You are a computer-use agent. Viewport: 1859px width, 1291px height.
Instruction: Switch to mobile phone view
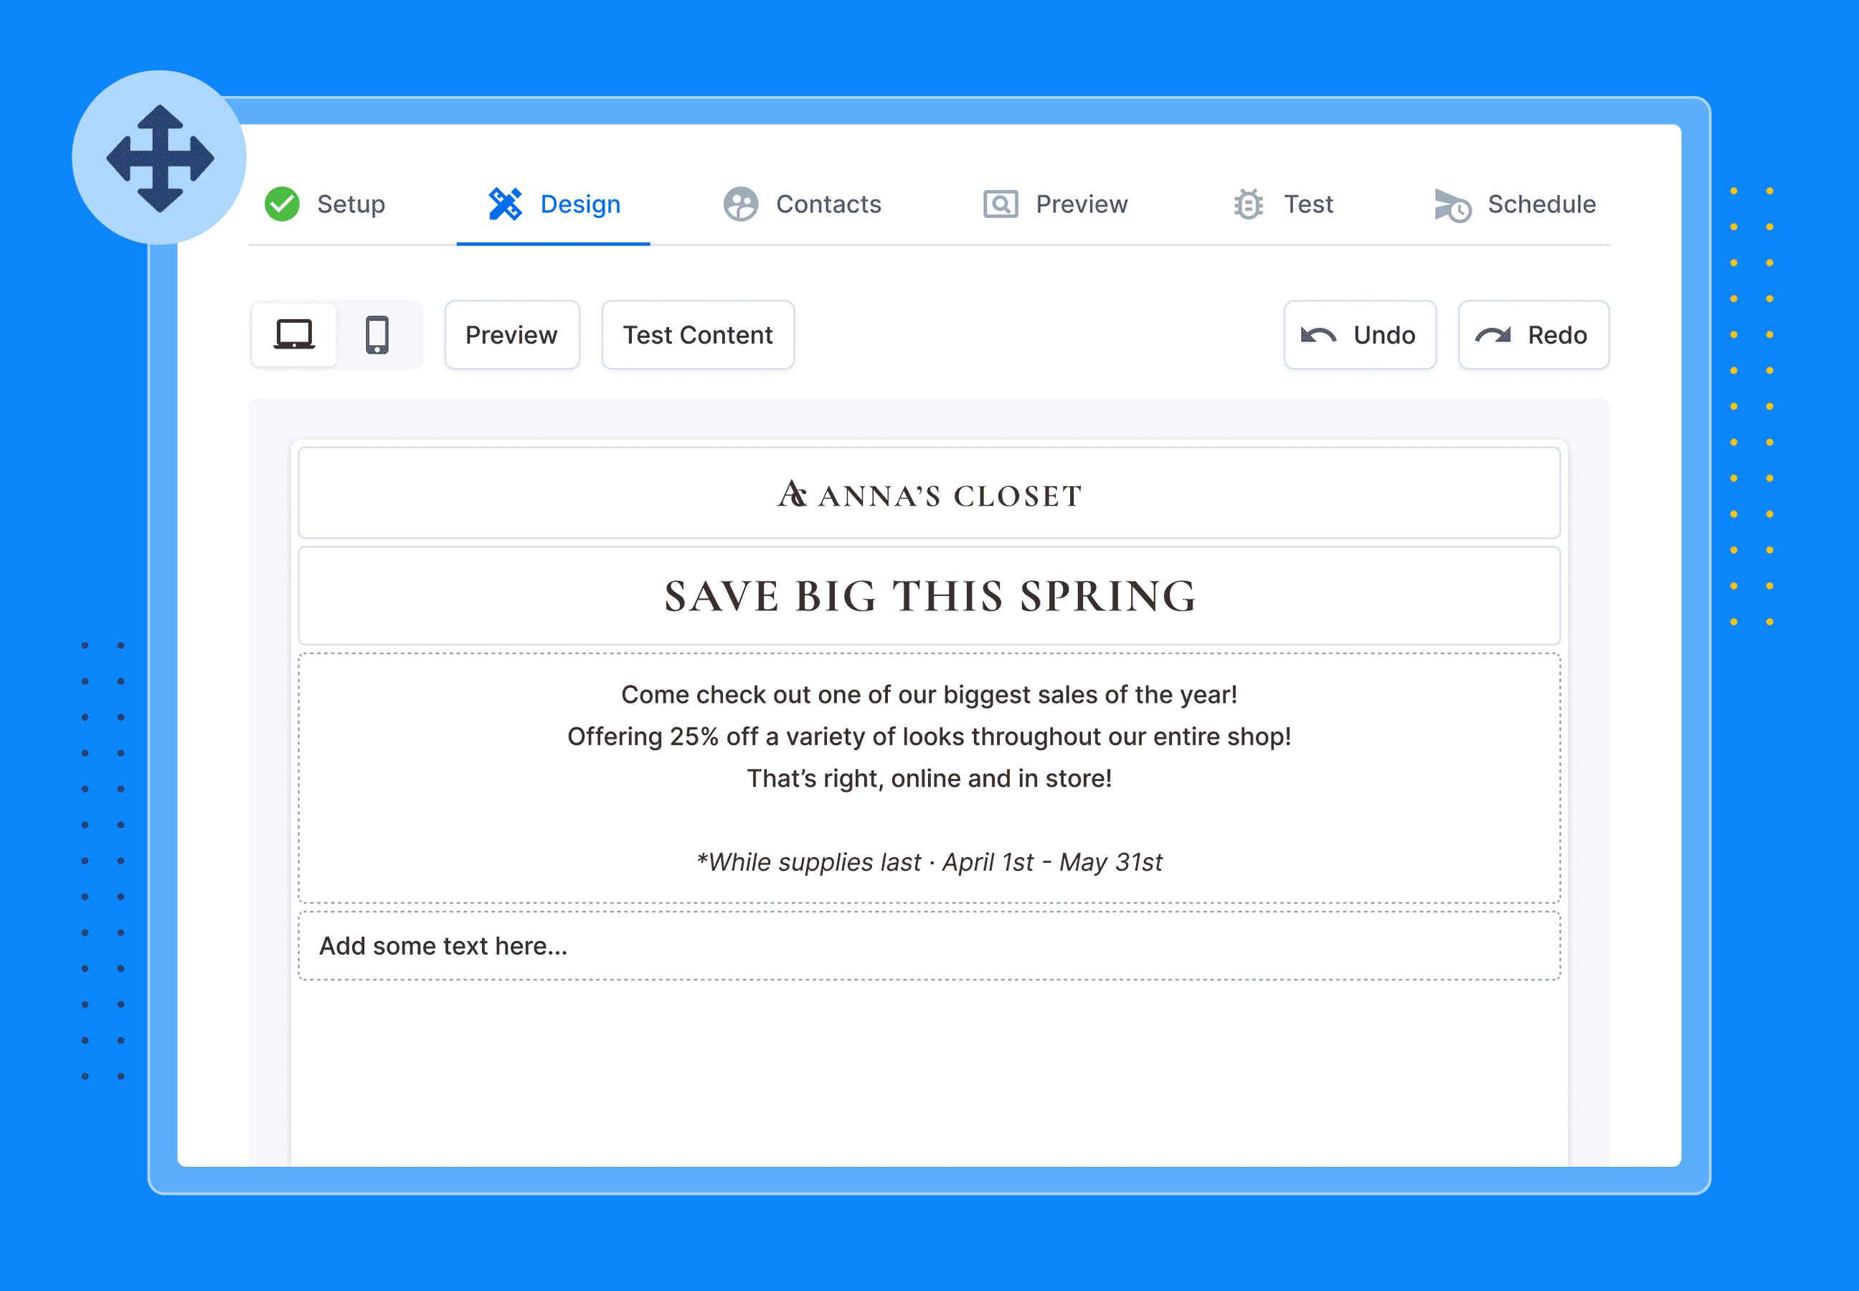(x=377, y=334)
